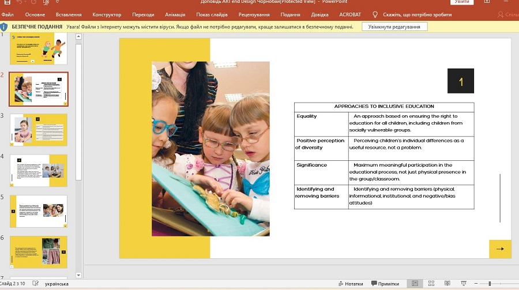Click the Скажіть, що потрібно зробити search box
Viewport: 519px width, 290px height.
click(x=417, y=14)
